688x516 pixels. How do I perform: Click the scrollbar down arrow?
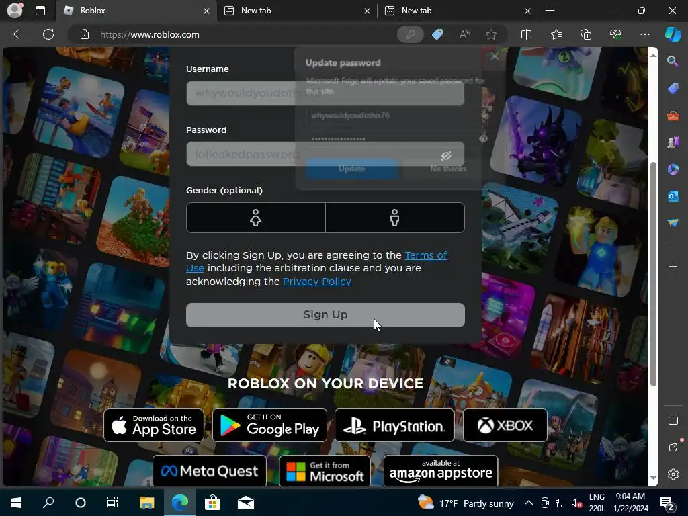[653, 478]
